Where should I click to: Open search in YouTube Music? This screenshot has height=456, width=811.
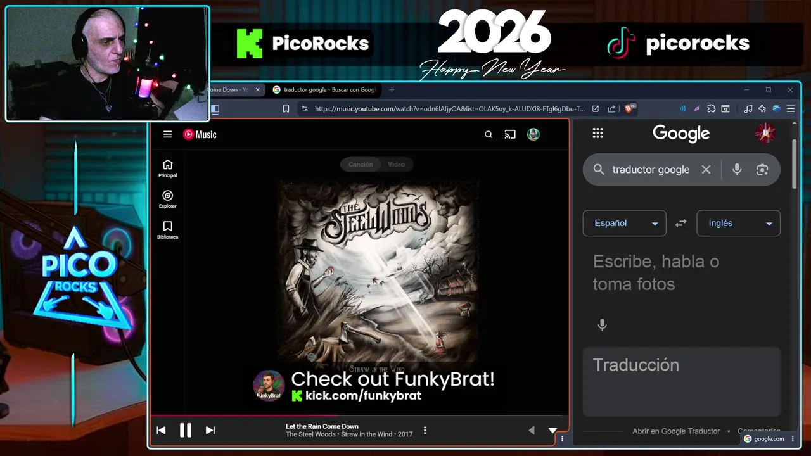(x=489, y=134)
